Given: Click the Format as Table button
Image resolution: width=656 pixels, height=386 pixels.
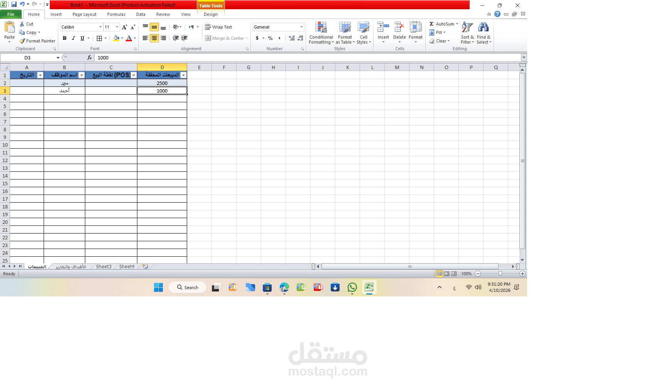Looking at the screenshot, I should click(x=345, y=33).
